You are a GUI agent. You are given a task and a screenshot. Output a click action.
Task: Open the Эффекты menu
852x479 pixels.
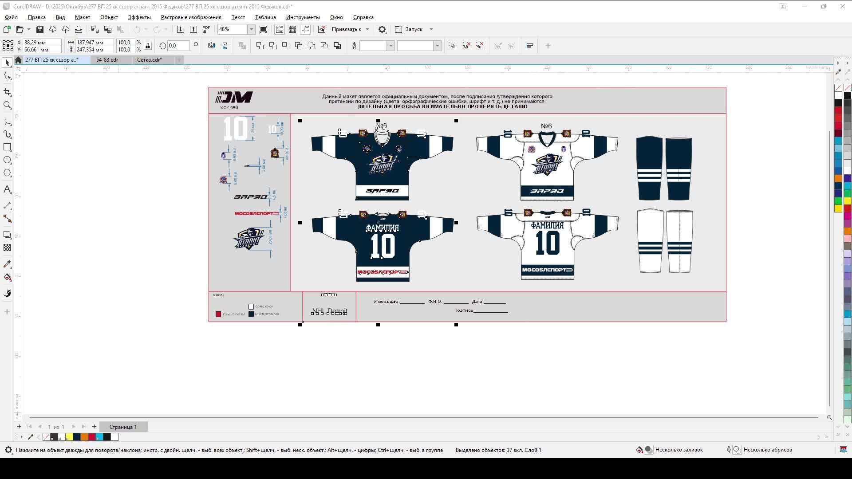139,17
